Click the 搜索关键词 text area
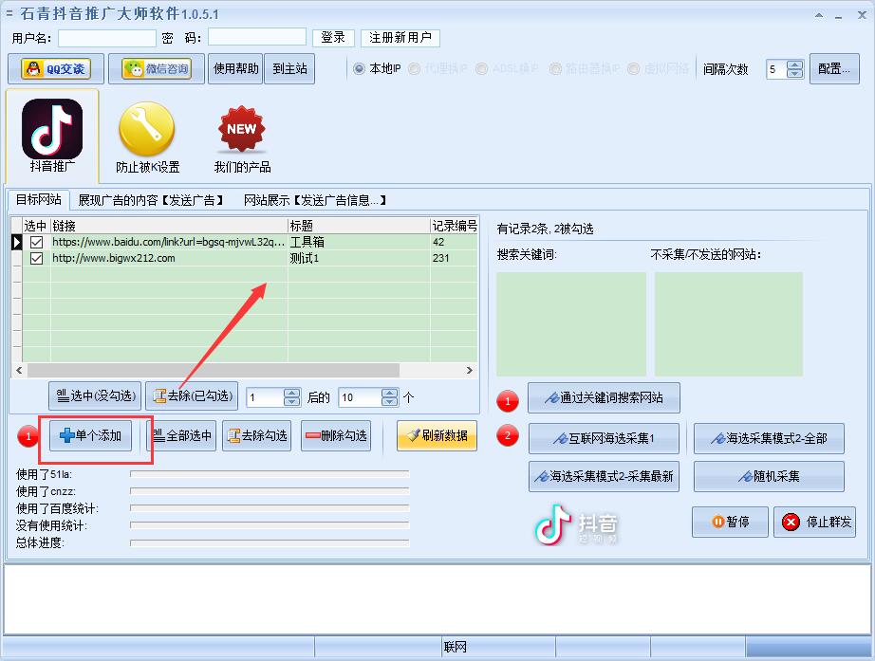The height and width of the screenshot is (661, 875). click(571, 324)
